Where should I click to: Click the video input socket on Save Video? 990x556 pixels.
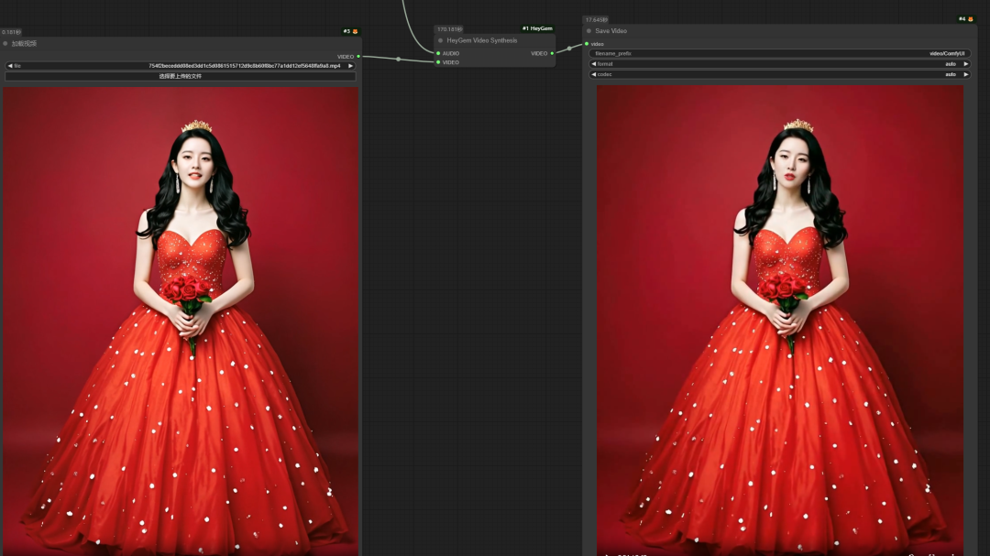tap(587, 44)
